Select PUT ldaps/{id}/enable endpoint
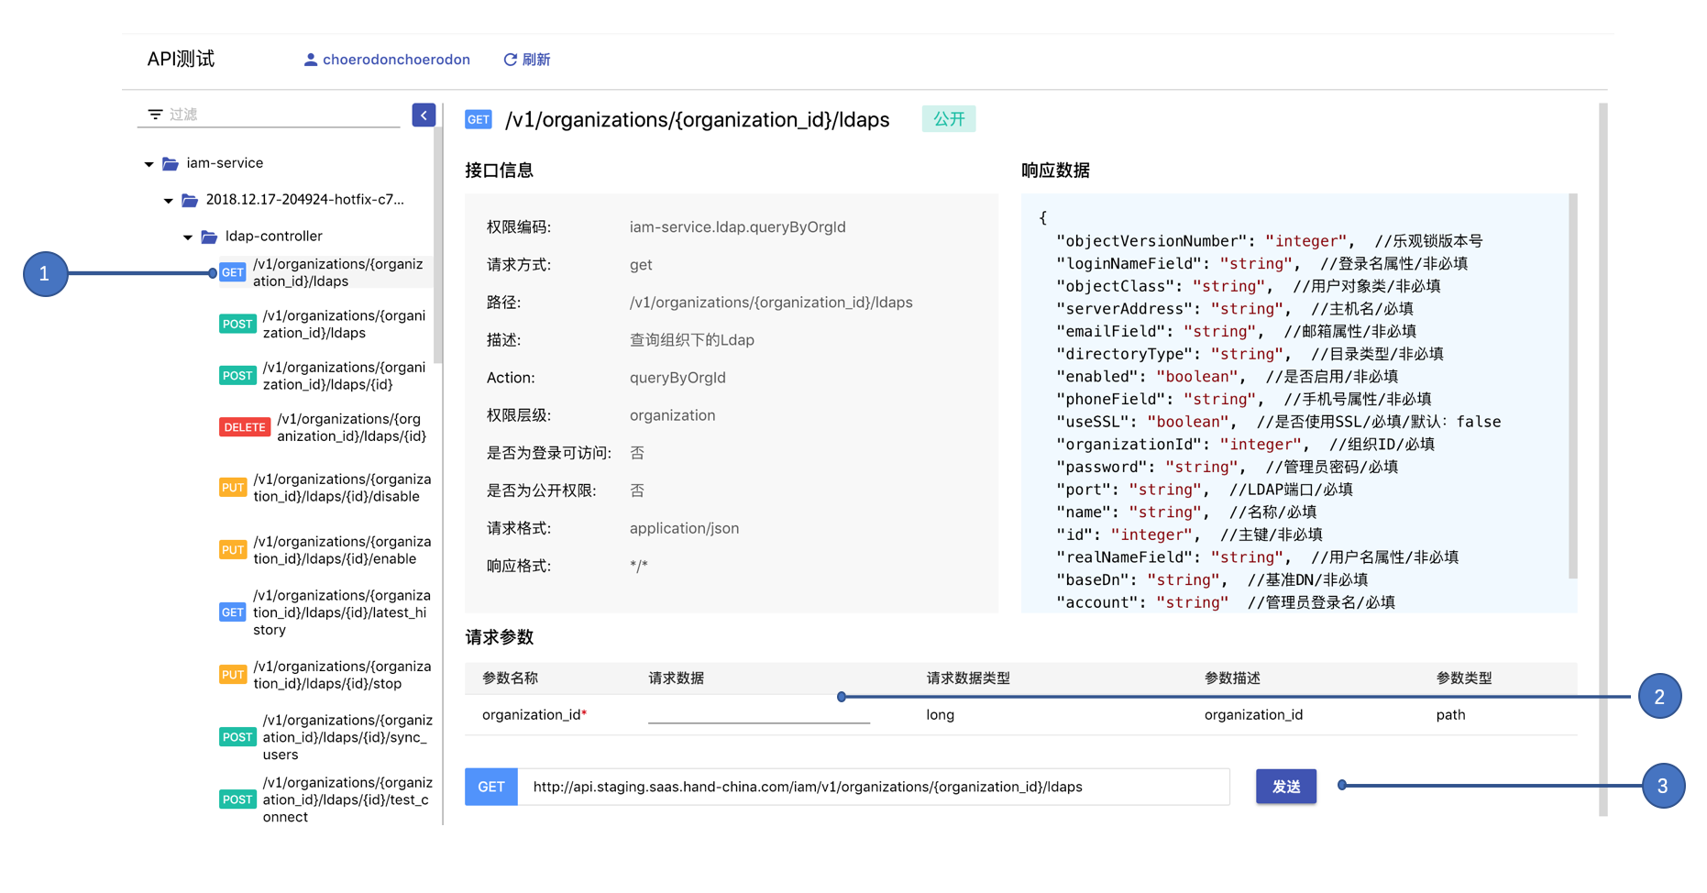 (325, 550)
